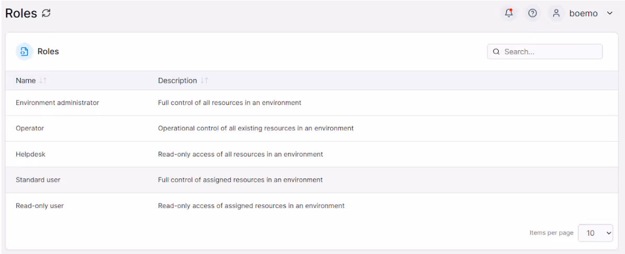
Task: Click the Name column header
Action: [26, 80]
